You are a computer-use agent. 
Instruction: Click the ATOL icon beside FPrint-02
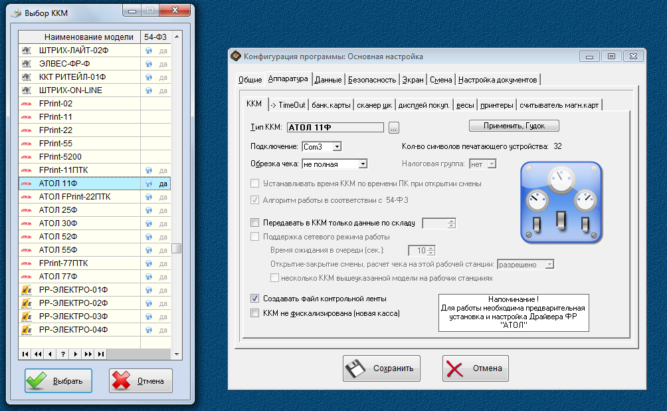27,104
